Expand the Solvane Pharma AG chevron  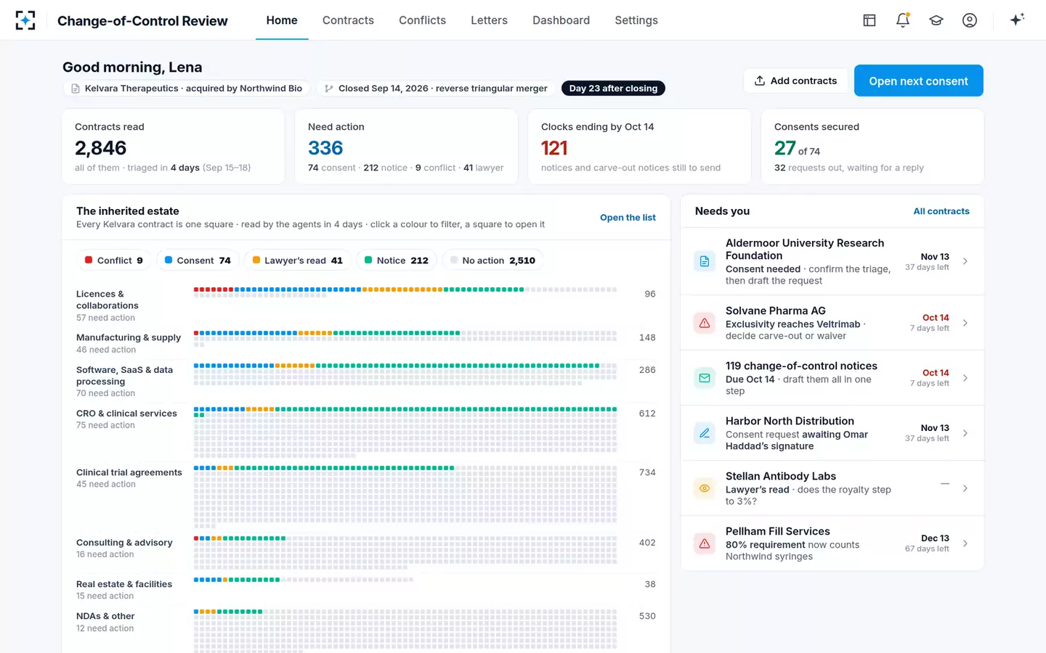point(965,323)
